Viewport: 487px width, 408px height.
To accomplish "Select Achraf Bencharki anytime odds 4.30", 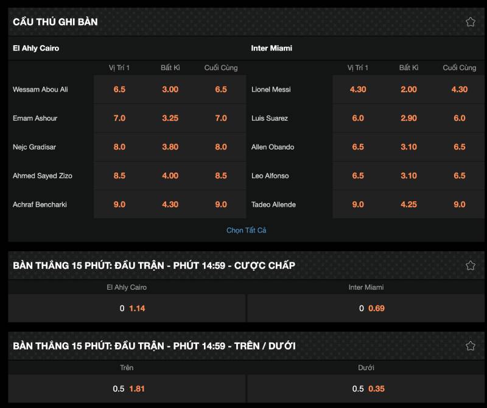I will click(x=170, y=205).
